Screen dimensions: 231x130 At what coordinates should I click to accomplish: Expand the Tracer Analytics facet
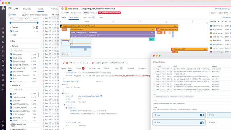point(10,129)
